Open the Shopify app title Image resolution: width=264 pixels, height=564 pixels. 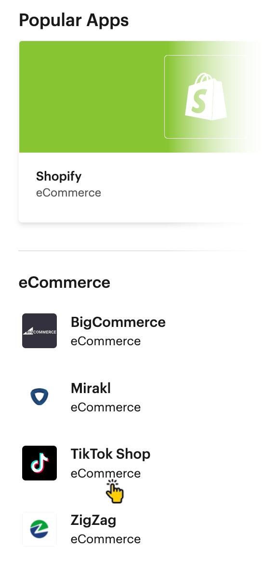[59, 176]
